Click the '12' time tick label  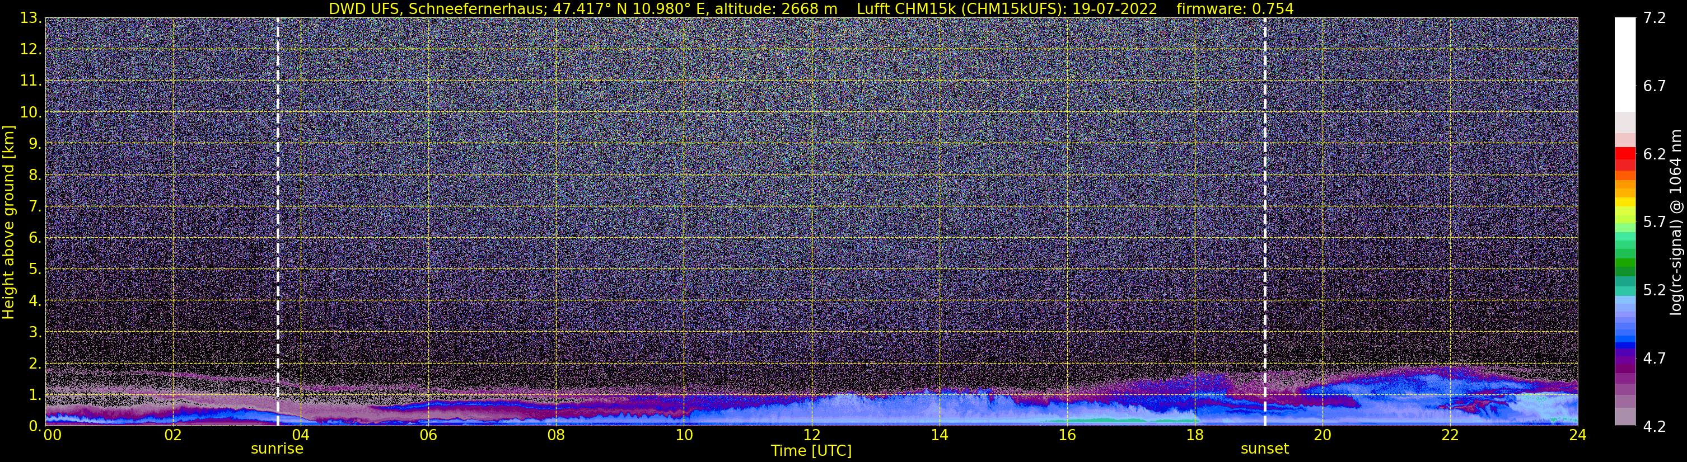[x=811, y=435]
